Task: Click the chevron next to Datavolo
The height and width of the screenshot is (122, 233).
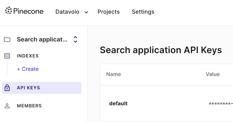Action: (x=86, y=12)
